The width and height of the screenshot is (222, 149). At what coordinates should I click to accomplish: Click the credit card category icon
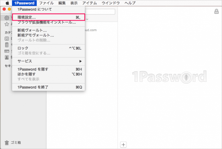point(7,51)
